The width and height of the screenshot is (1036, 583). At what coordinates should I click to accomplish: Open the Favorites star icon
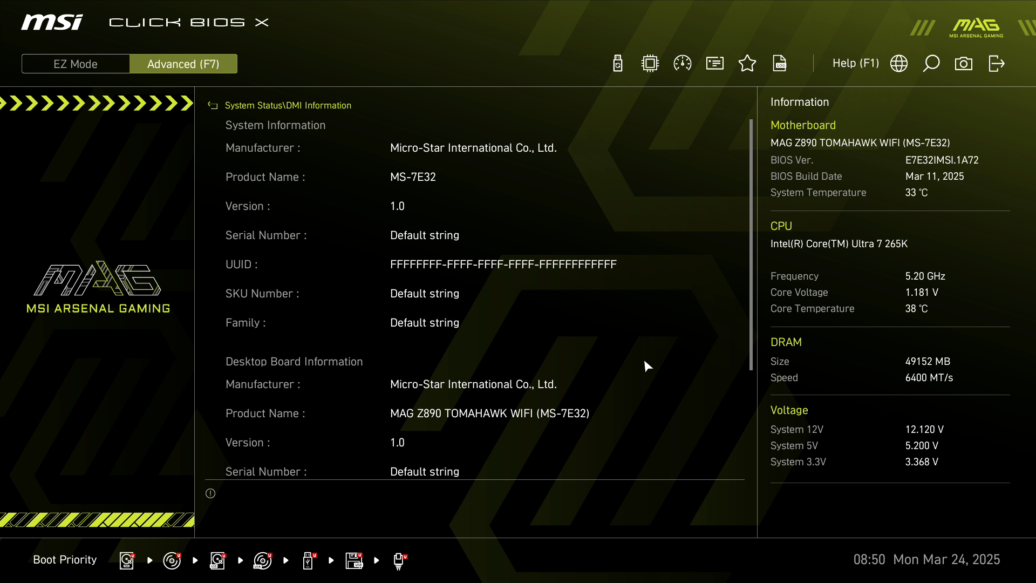[x=747, y=64]
